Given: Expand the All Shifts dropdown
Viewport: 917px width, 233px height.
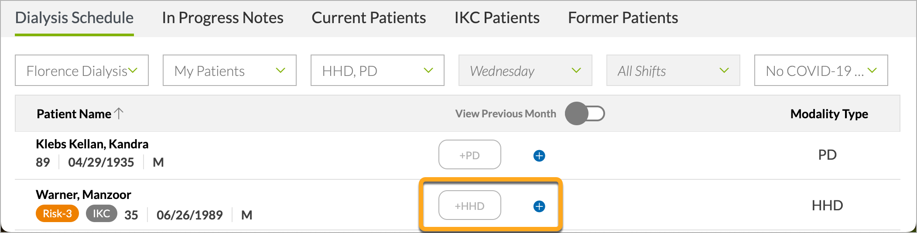Looking at the screenshot, I should pyautogui.click(x=673, y=70).
